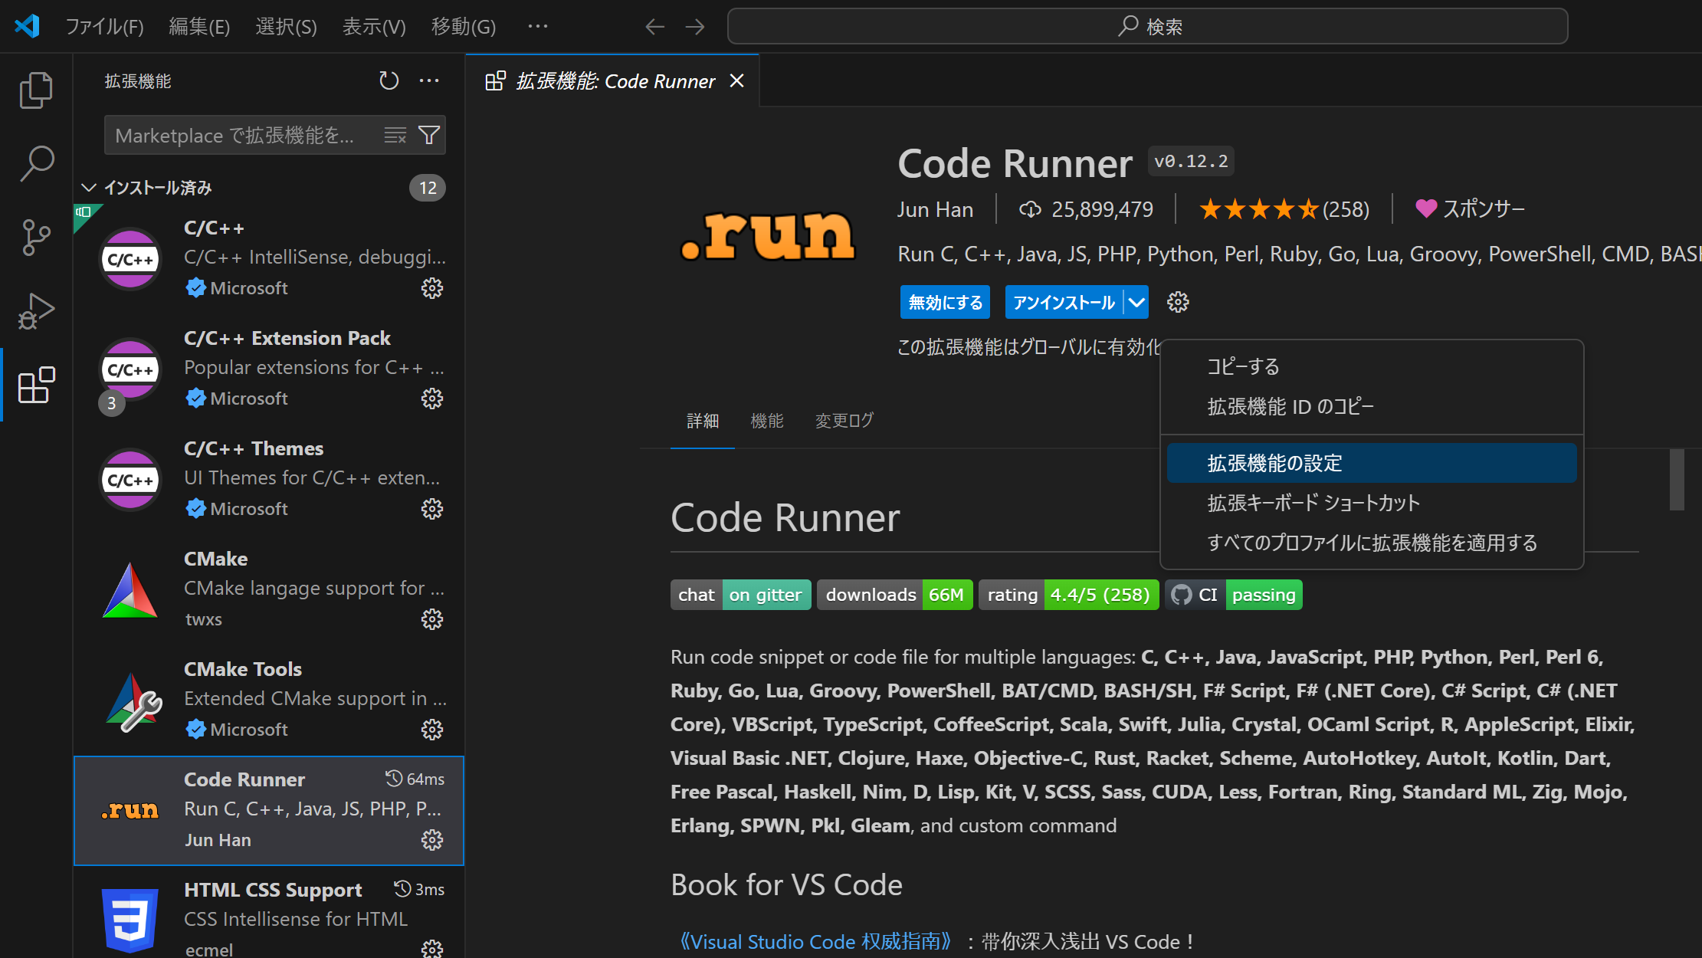Select Copy in the context menu

[x=1372, y=366]
